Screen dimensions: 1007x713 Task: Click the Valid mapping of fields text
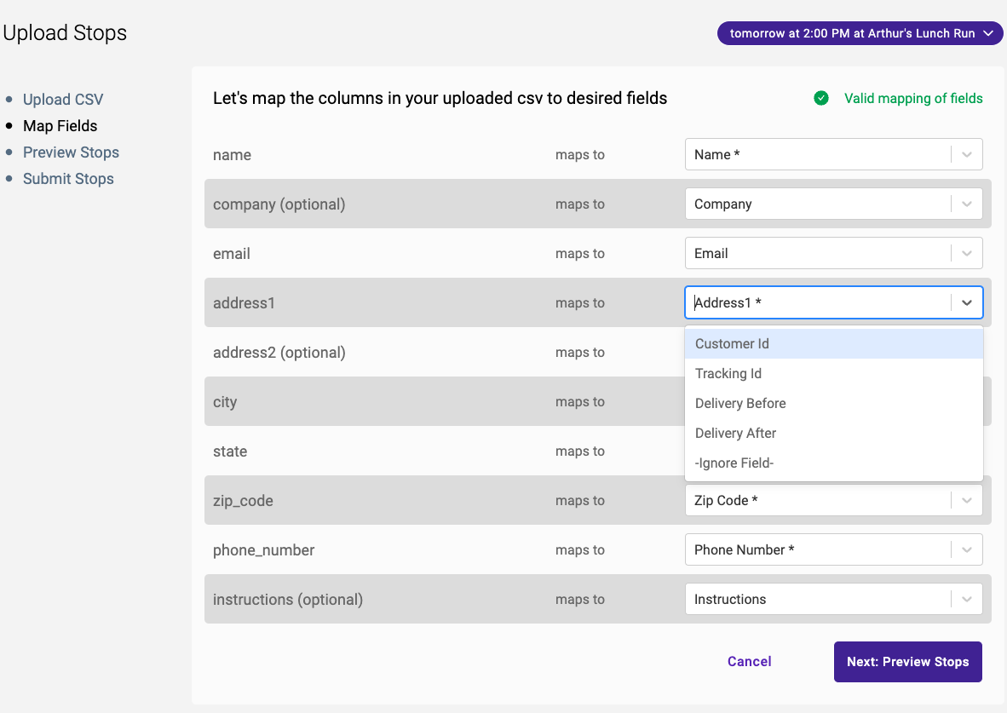pos(913,98)
